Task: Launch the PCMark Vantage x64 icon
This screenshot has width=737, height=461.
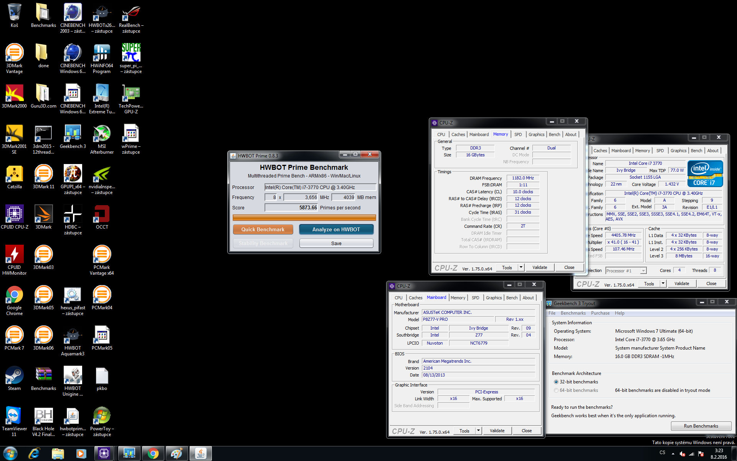Action: pos(102,260)
